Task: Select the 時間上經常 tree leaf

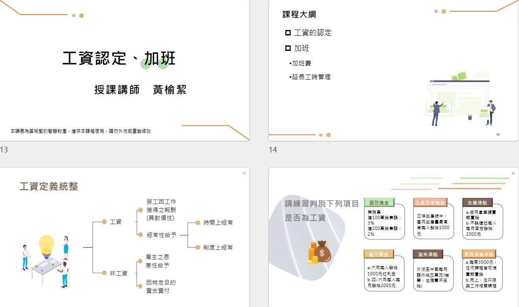Action: 218,222
